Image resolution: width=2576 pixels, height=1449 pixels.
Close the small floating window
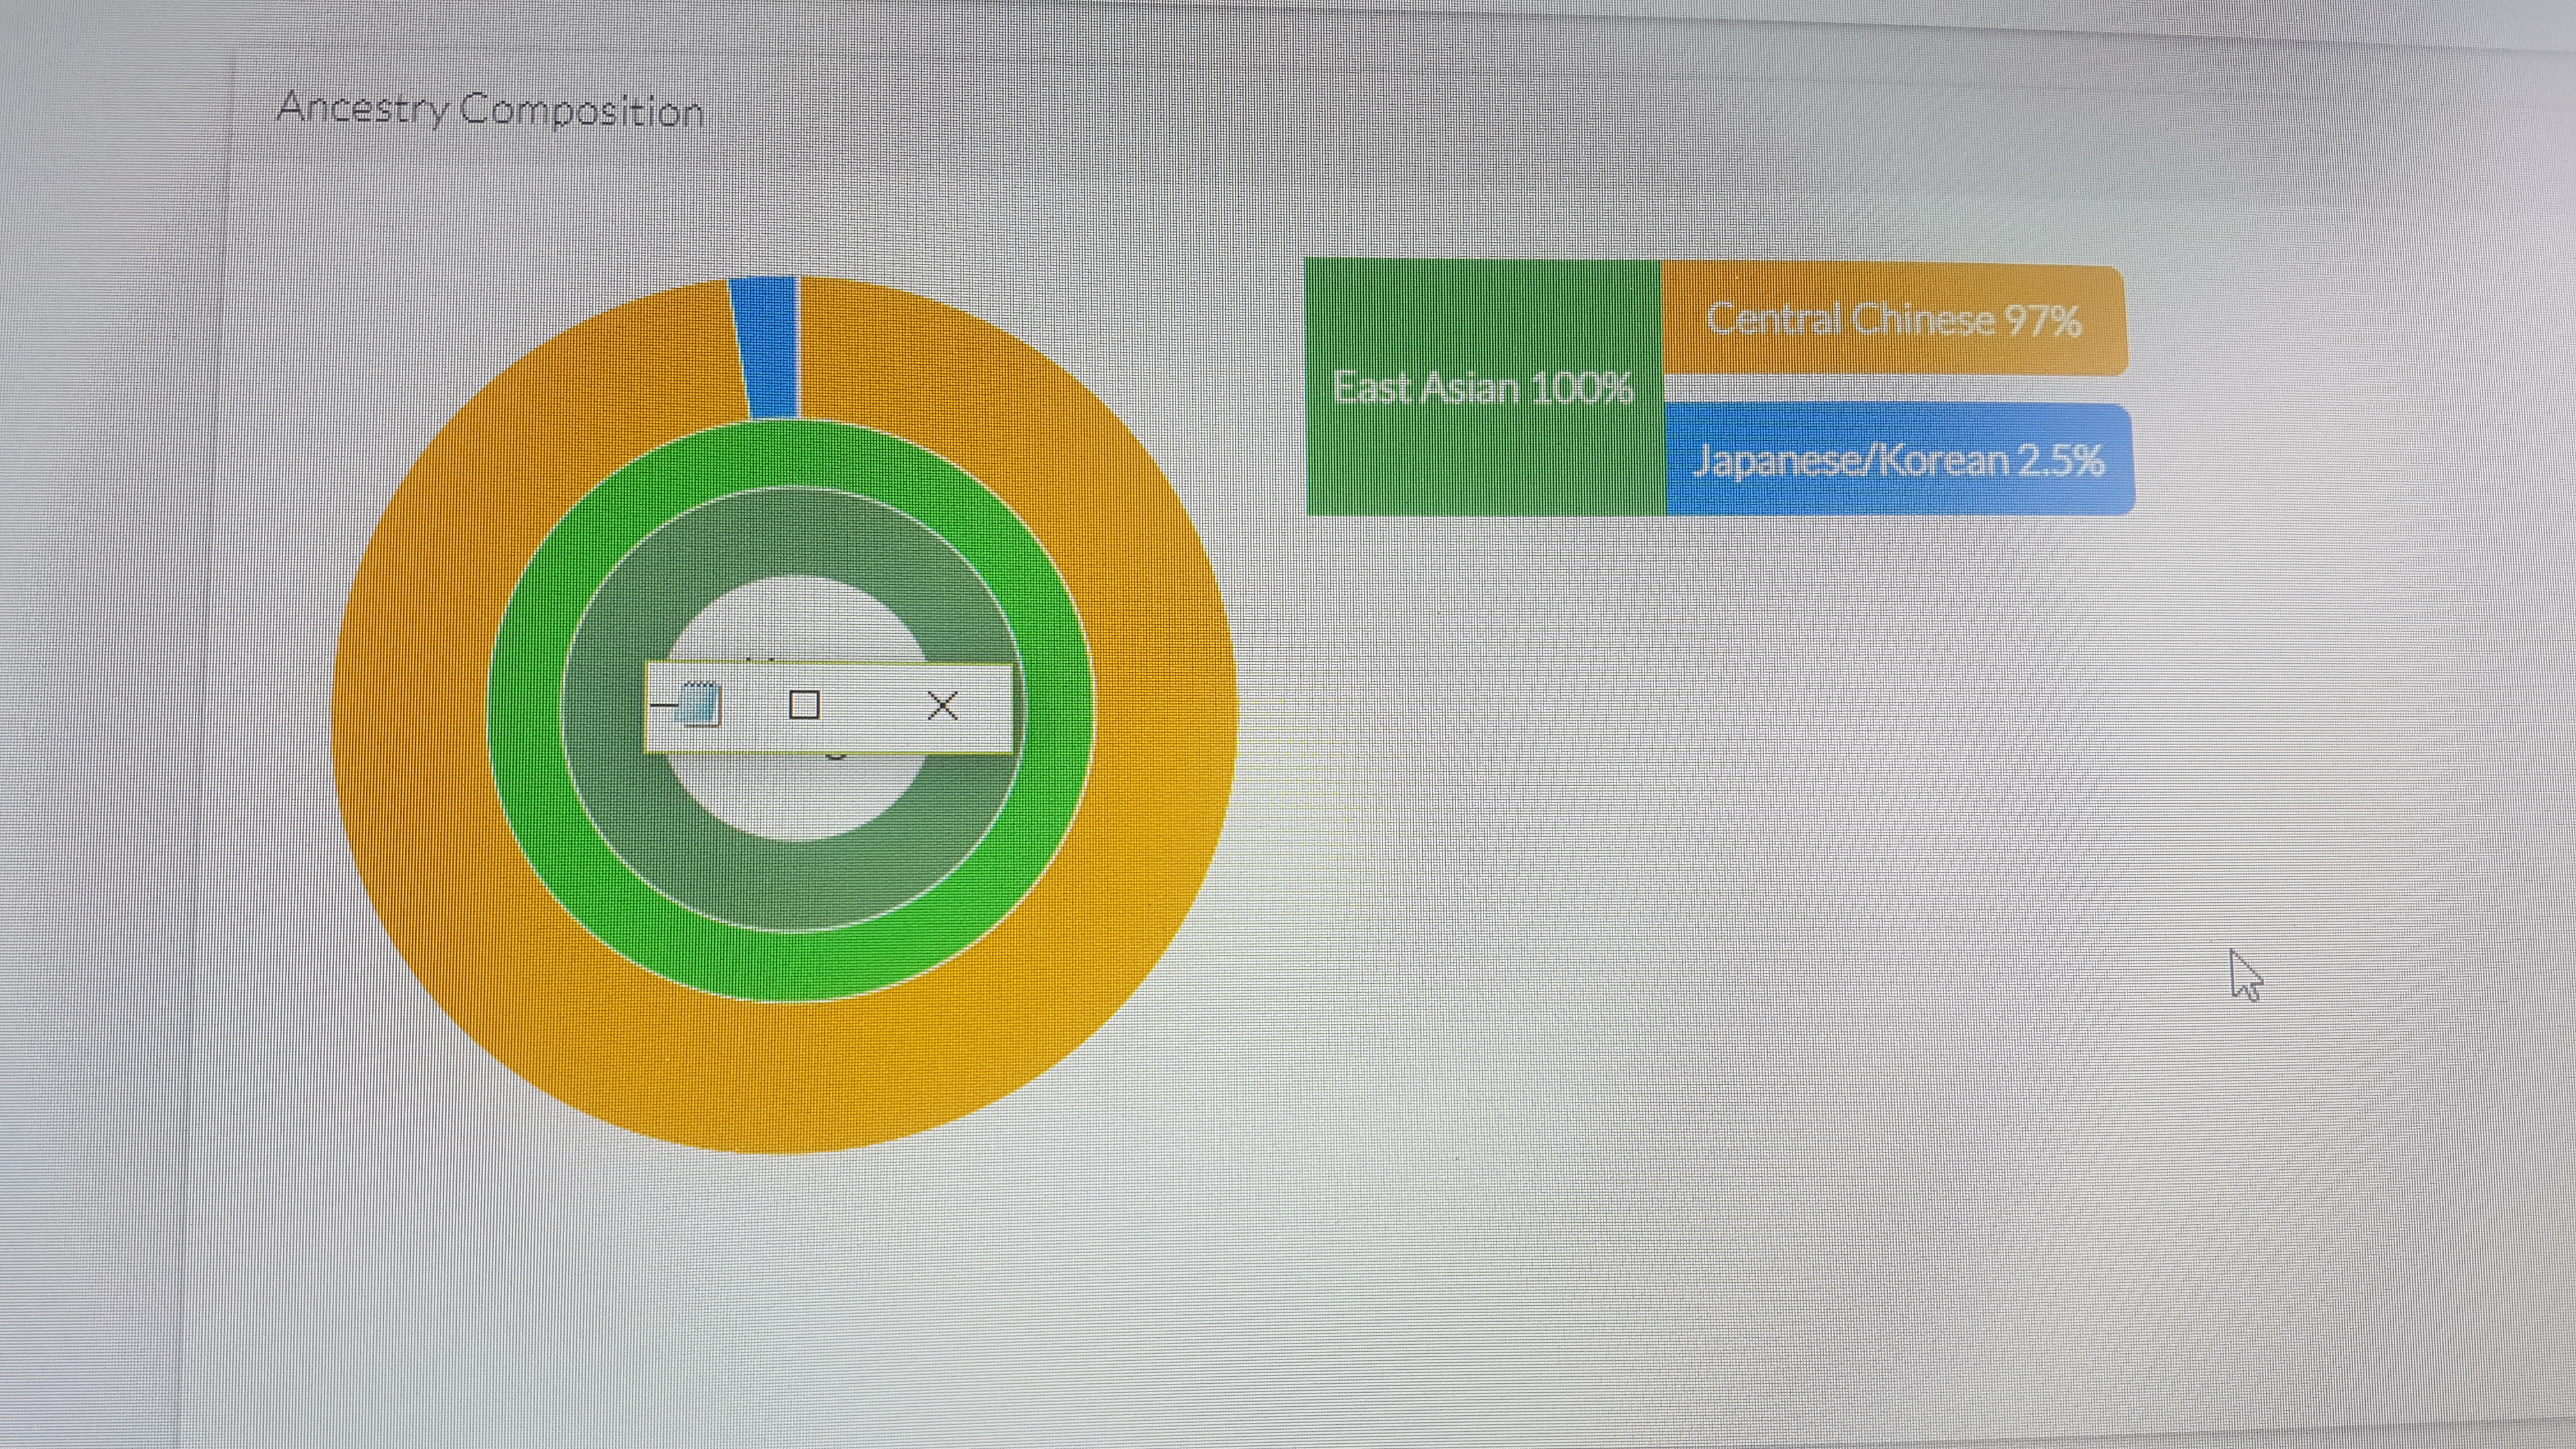click(943, 706)
